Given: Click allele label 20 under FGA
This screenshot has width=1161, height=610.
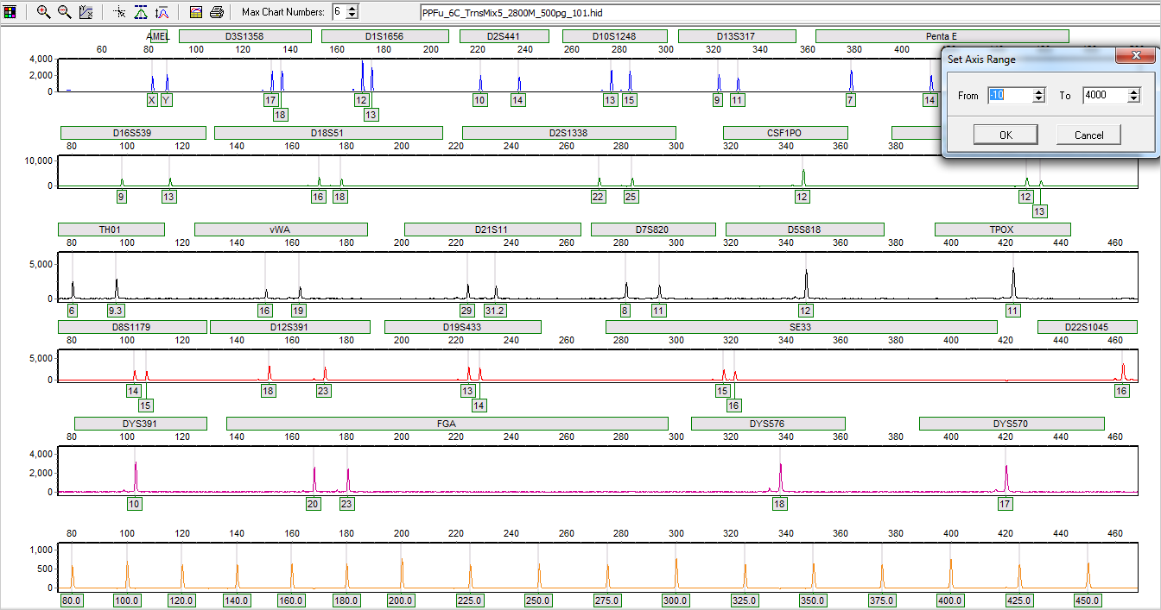Looking at the screenshot, I should pyautogui.click(x=314, y=503).
